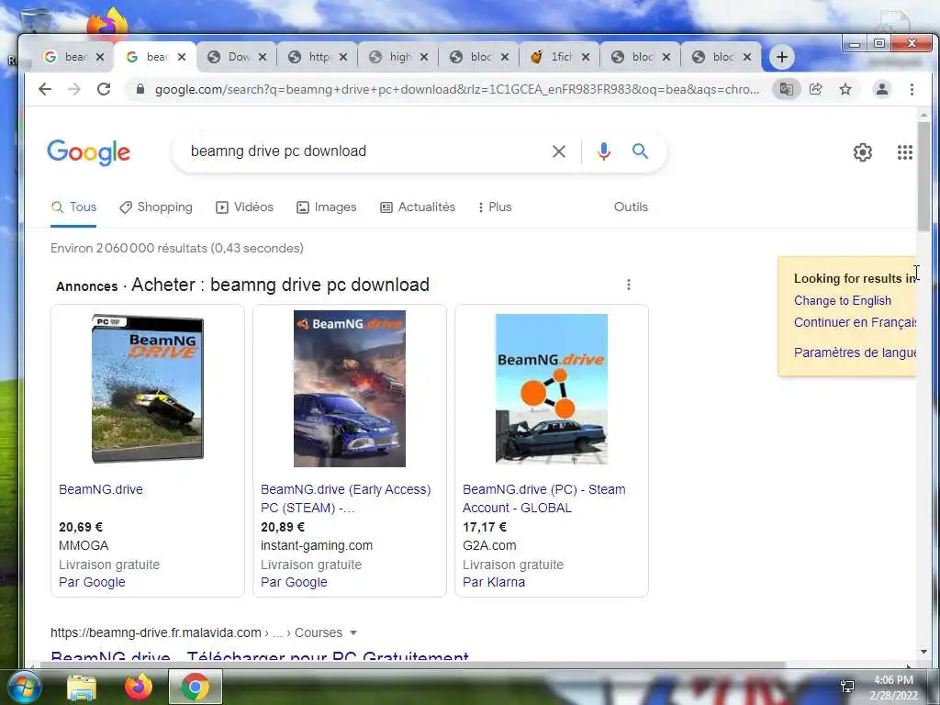Launch Firefox from the taskbar
The height and width of the screenshot is (705, 940).
coord(139,687)
